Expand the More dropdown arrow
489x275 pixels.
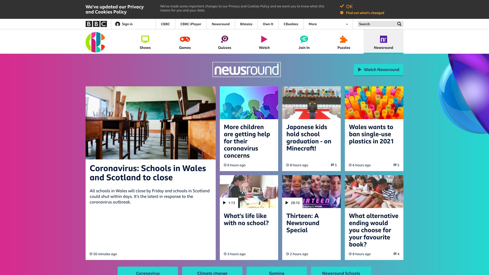[x=347, y=24]
